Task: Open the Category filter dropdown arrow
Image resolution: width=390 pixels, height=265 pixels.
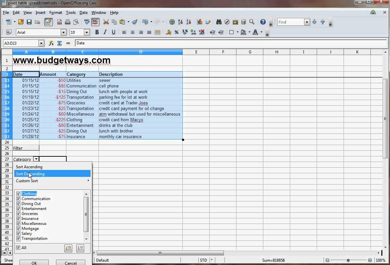Action: 36,159
